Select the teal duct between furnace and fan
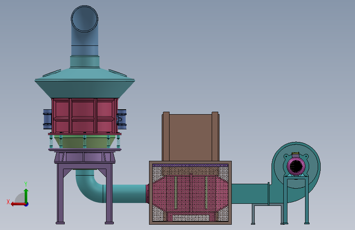The width and height of the screenshot is (355, 230). tap(250, 194)
